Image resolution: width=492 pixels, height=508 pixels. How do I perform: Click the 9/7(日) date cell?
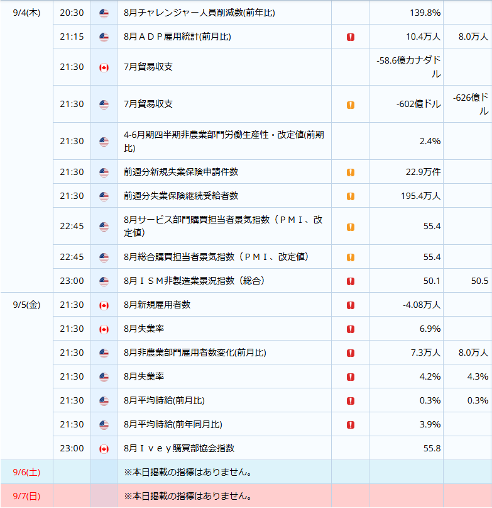point(26,496)
